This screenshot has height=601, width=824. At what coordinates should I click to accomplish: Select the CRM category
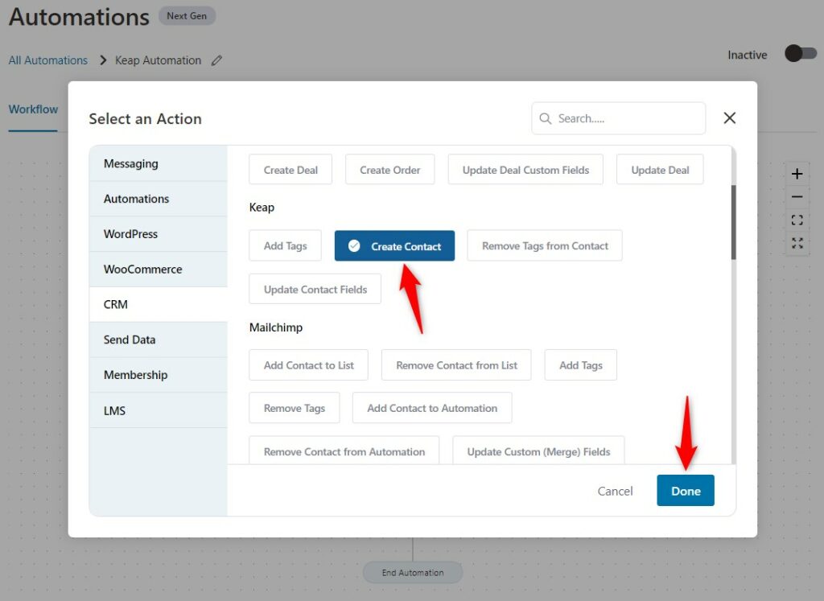point(159,305)
